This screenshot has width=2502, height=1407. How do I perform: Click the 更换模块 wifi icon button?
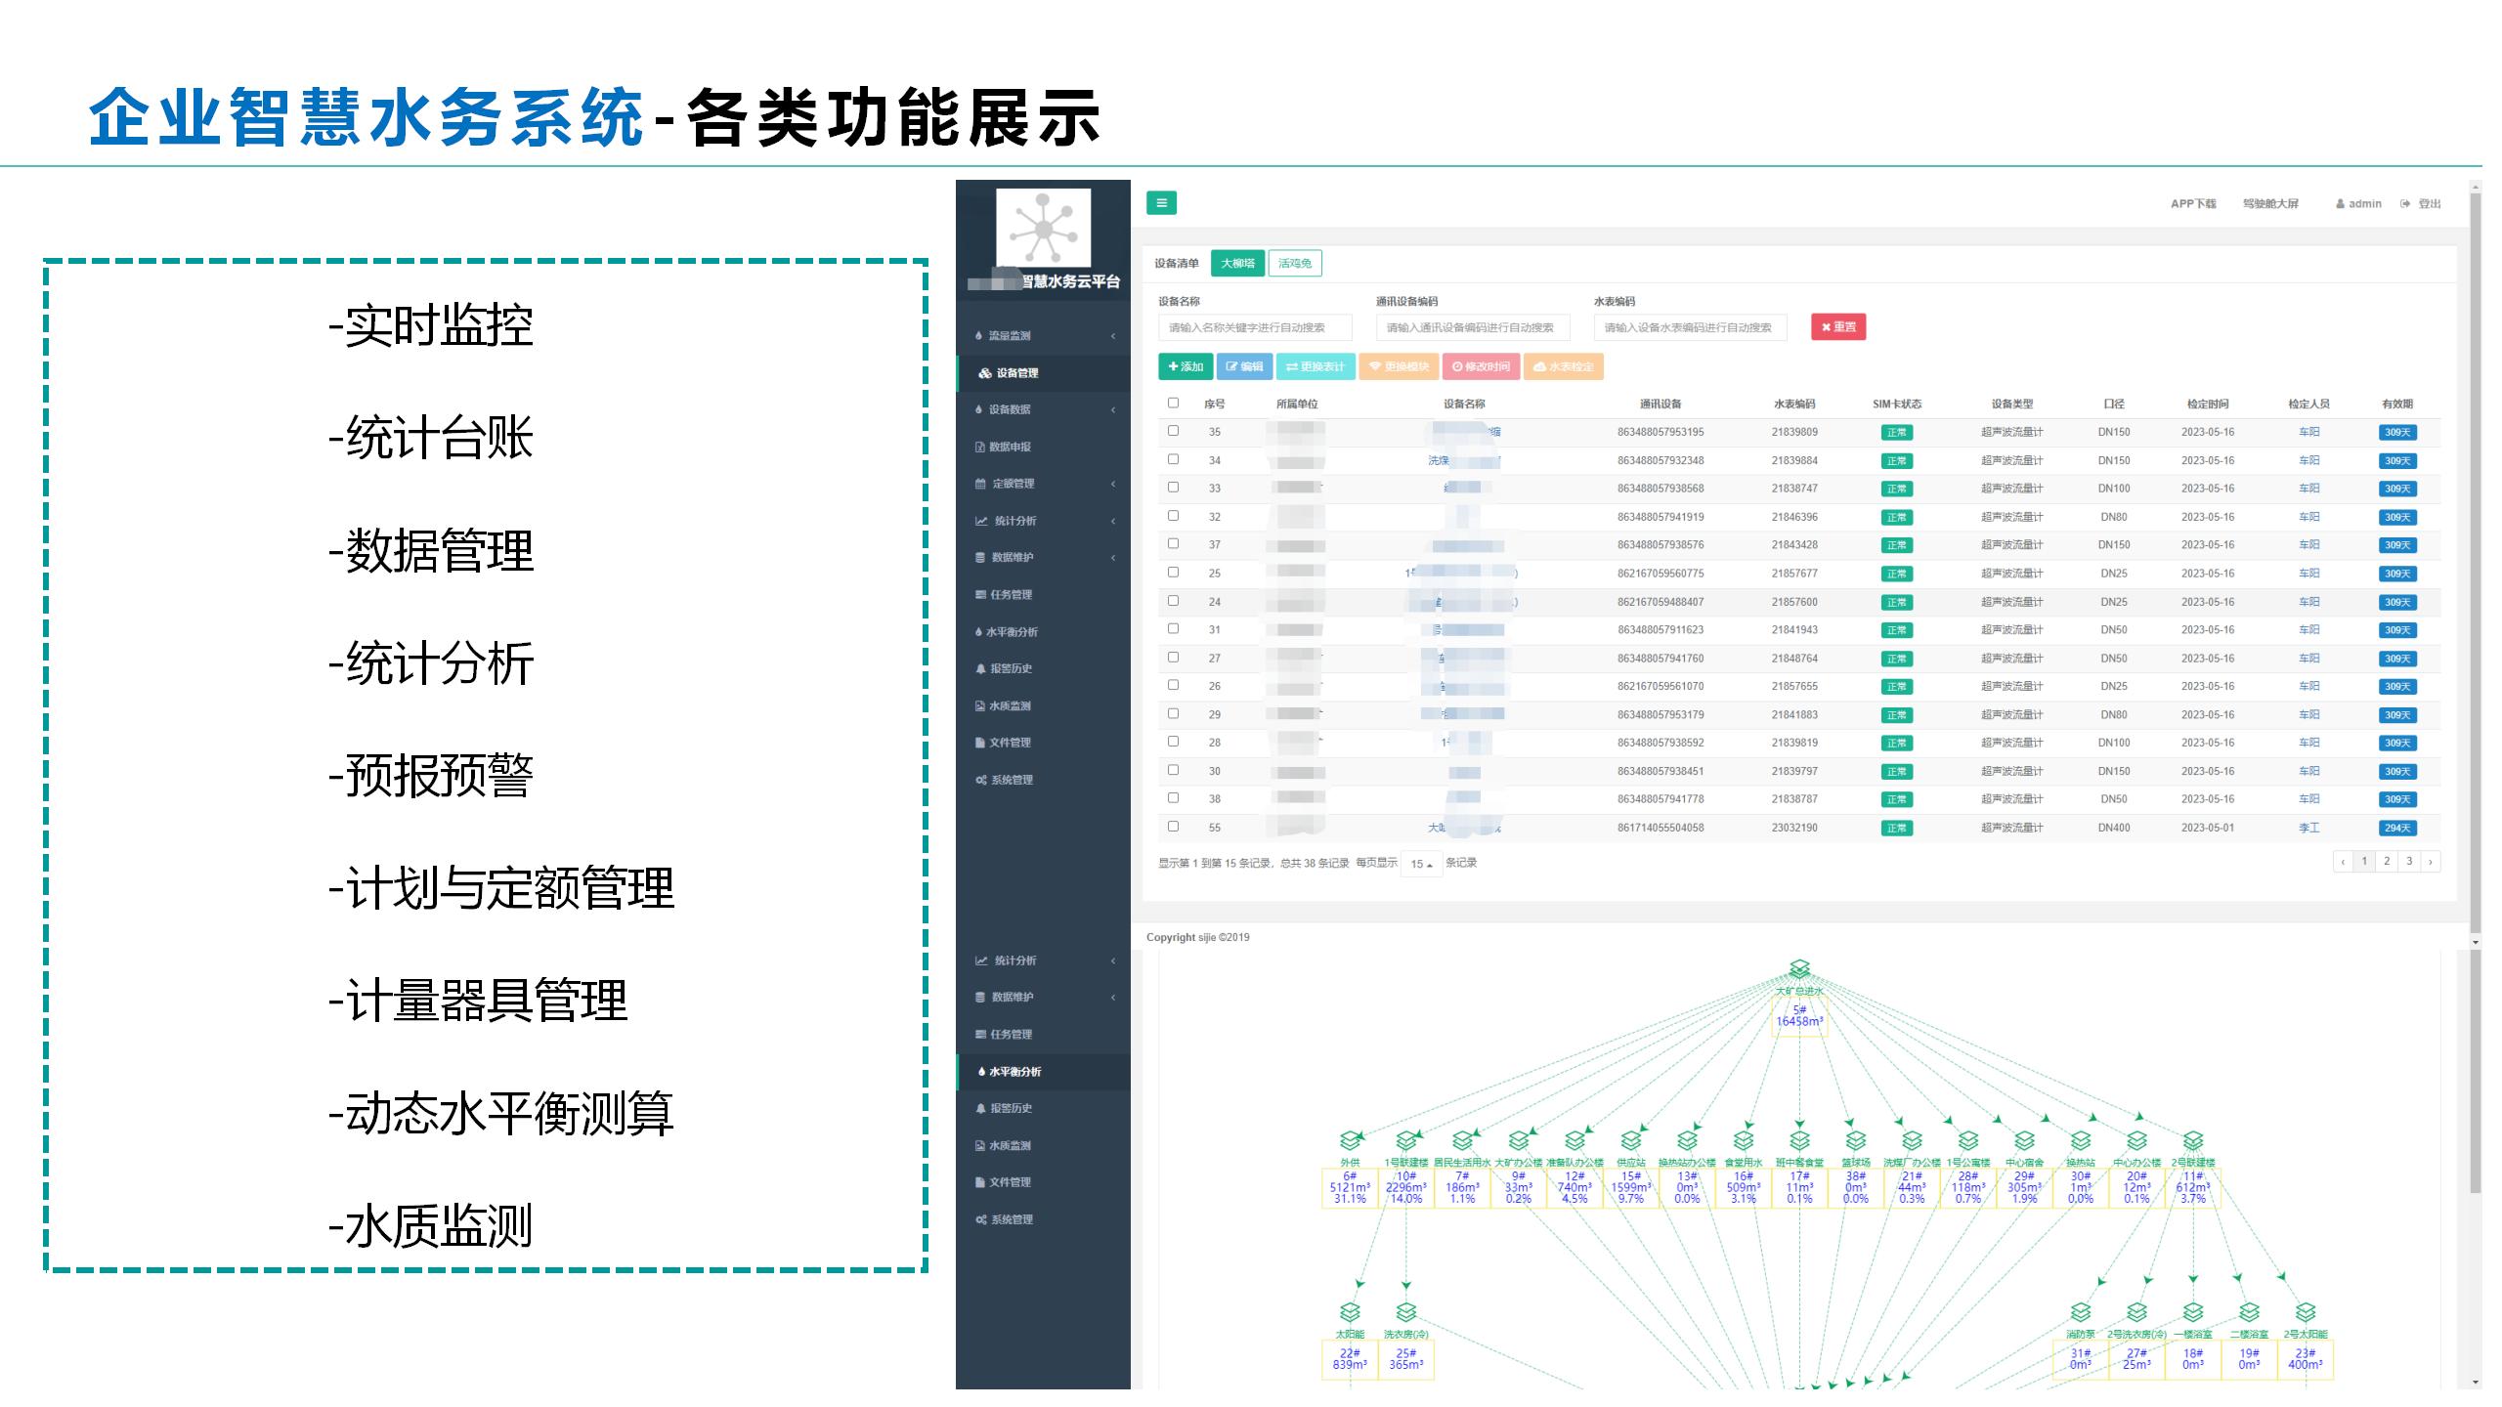click(x=1399, y=366)
